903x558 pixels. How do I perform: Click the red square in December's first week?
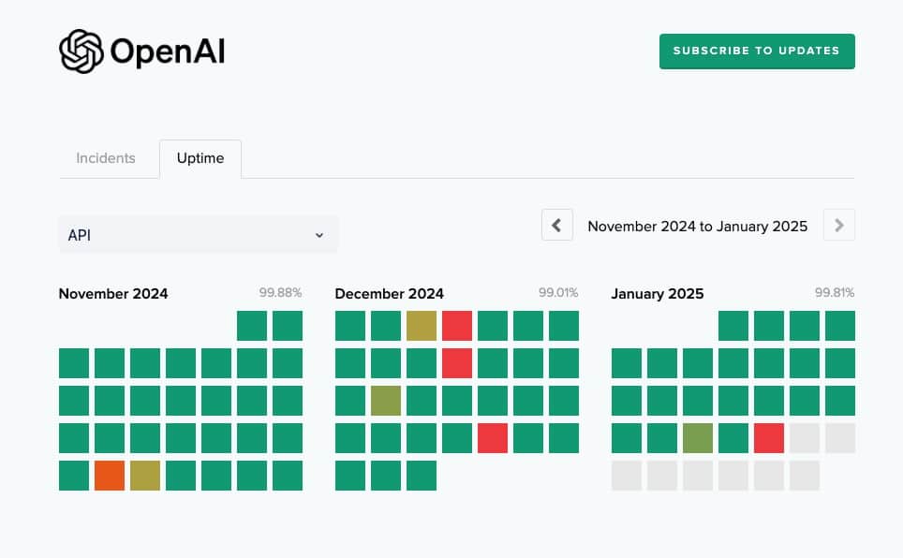[x=457, y=326]
